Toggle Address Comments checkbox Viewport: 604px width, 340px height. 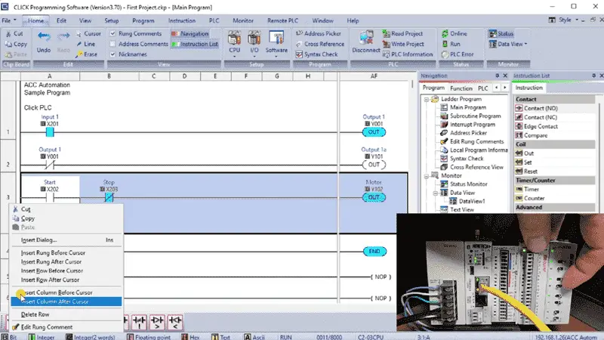tap(112, 44)
